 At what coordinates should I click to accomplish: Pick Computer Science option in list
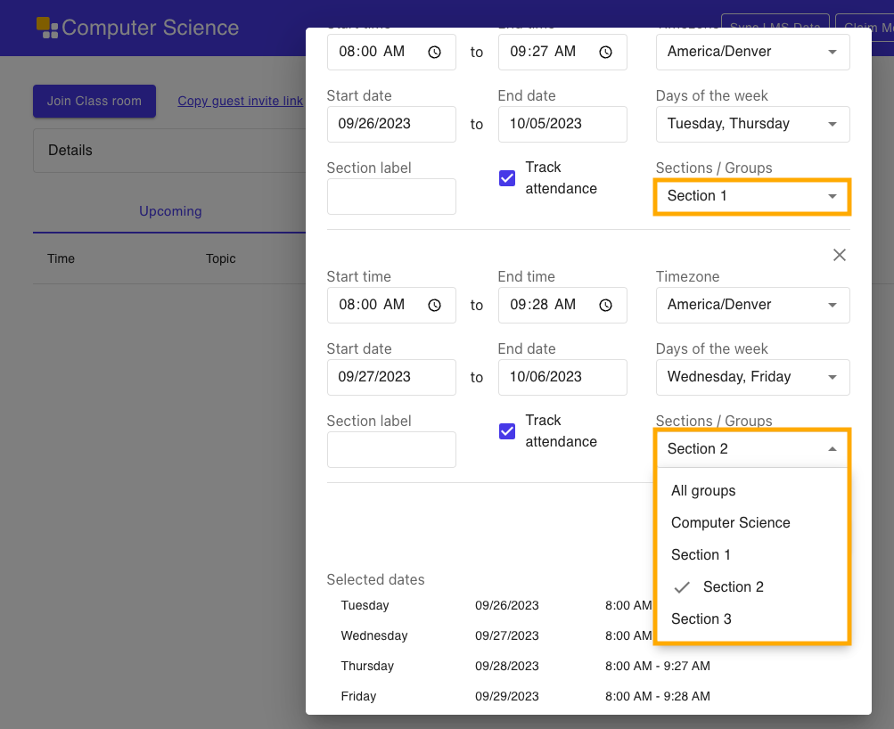click(730, 523)
